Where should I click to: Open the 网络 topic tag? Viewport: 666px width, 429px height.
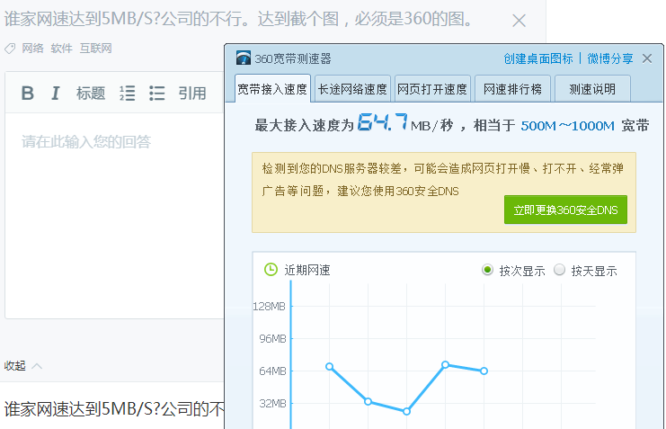tap(32, 49)
